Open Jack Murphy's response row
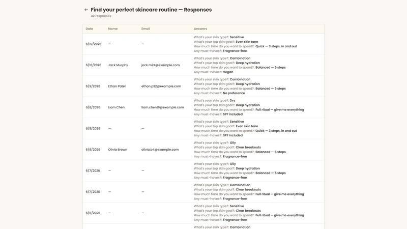Screen dimensions: 407x229 click(x=203, y=65)
